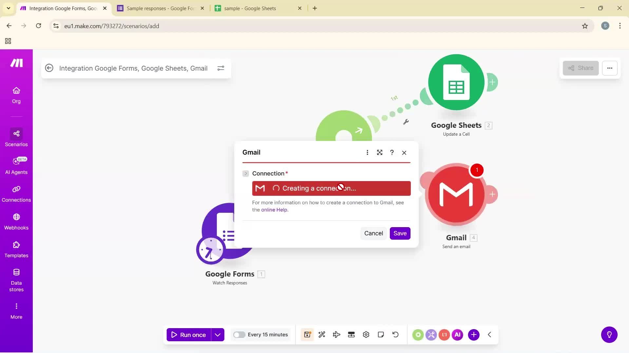Open the Run once dropdown arrow
This screenshot has height=353, width=629.
218,334
